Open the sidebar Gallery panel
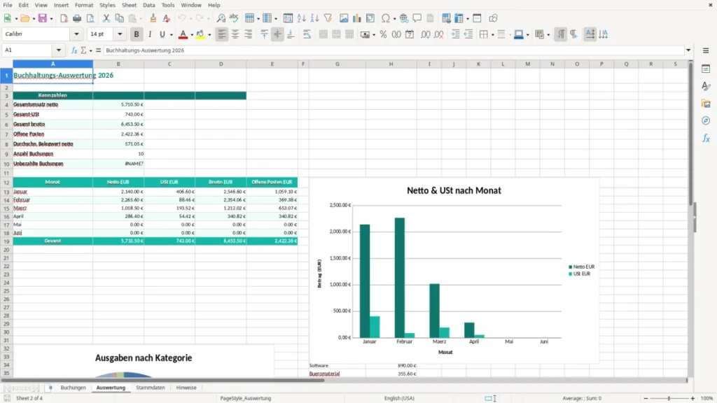The image size is (717, 403). click(706, 104)
